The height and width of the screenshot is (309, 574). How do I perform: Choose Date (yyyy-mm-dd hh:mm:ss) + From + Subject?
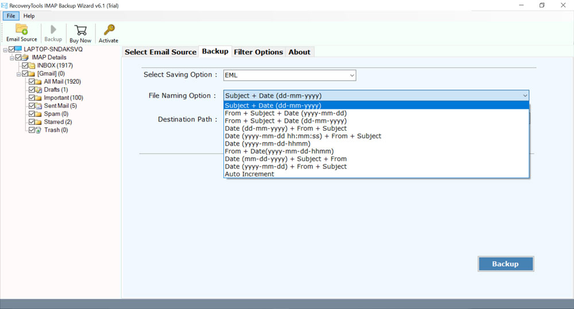[376, 136]
